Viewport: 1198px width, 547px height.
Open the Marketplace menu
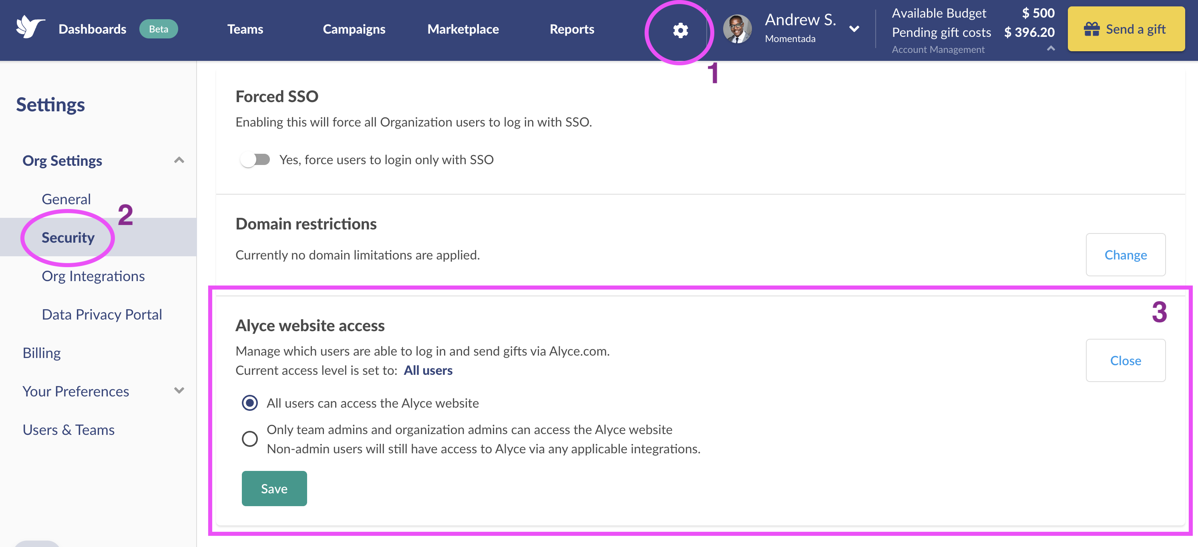tap(463, 29)
